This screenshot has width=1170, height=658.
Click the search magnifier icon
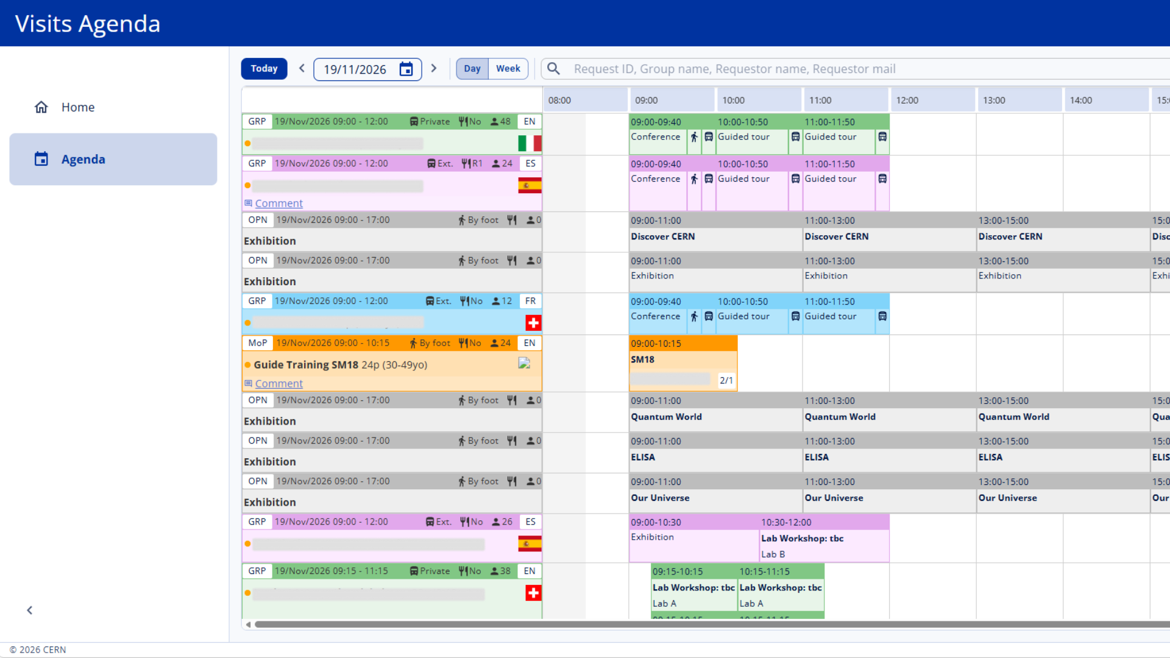[x=553, y=69]
